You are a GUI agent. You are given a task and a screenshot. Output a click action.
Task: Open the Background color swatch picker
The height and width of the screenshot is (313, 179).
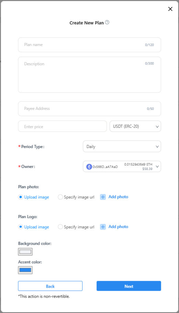25,252
